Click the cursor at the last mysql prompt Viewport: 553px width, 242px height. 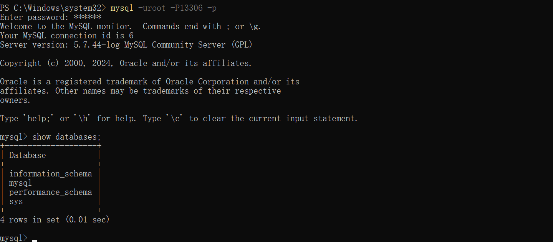coord(35,239)
